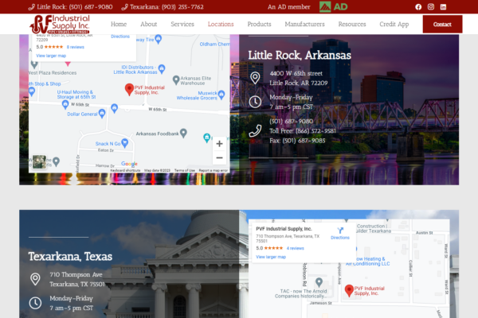Click the Texarkana hours clock icon

pyautogui.click(x=35, y=303)
